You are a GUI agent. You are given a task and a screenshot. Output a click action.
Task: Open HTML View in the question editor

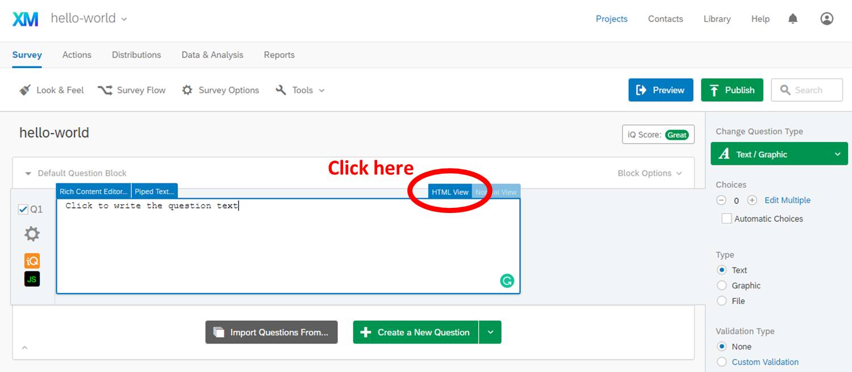pyautogui.click(x=450, y=192)
